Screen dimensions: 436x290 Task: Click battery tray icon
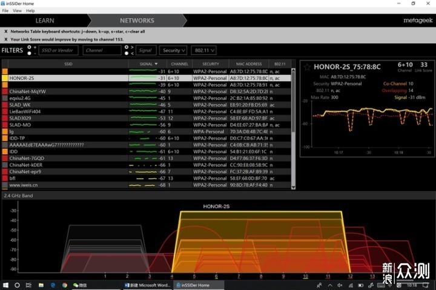coord(361,285)
